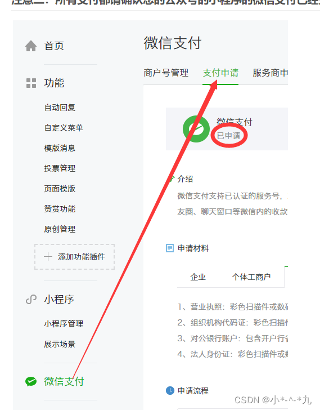Open the 服务商申请 tab
320x410 pixels.
[x=270, y=73]
